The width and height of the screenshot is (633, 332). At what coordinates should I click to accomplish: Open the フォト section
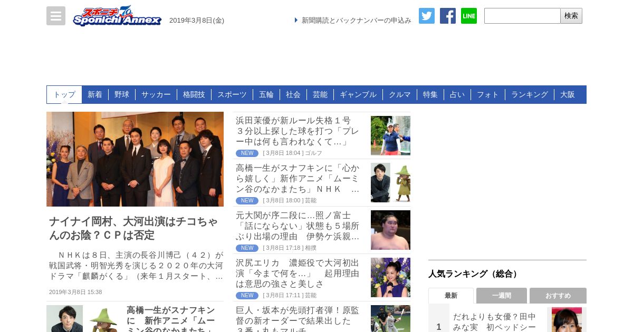(x=488, y=94)
